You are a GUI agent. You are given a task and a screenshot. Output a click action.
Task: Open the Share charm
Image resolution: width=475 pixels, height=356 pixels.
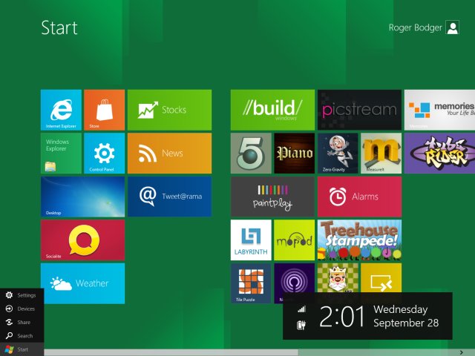pyautogui.click(x=22, y=322)
